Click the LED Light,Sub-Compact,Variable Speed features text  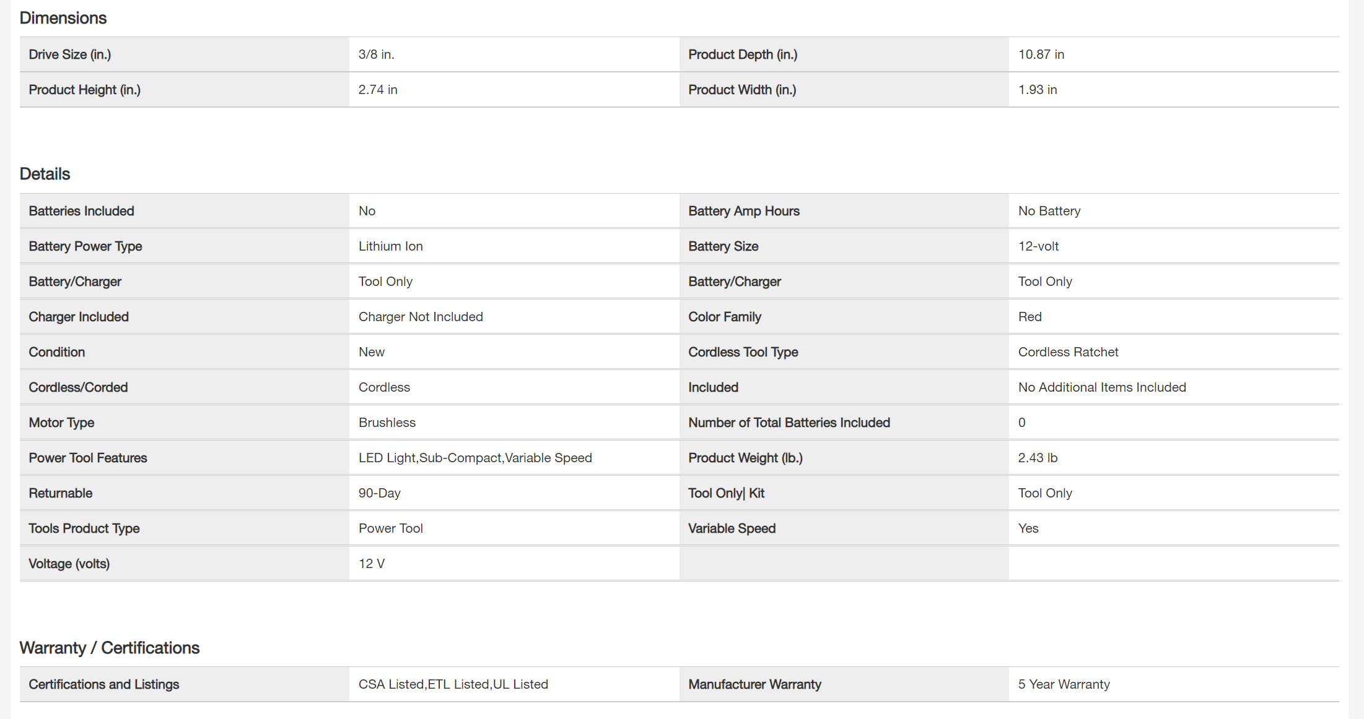click(475, 458)
